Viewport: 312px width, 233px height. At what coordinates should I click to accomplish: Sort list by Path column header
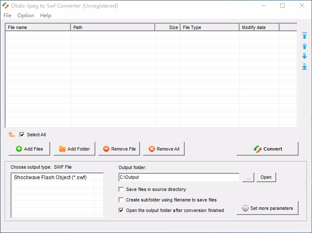113,27
